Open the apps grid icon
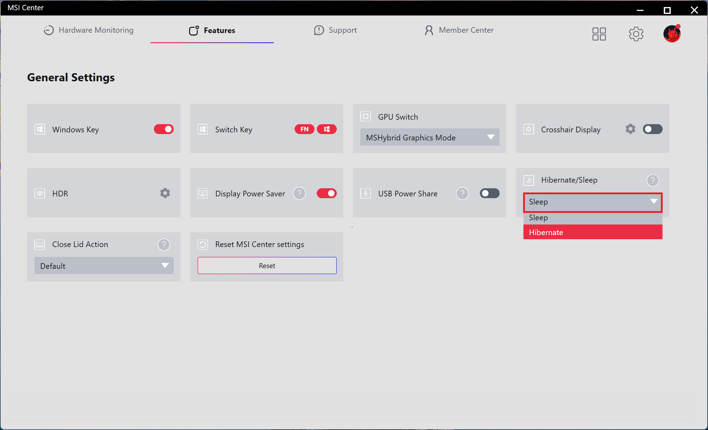The width and height of the screenshot is (708, 430). pyautogui.click(x=599, y=34)
